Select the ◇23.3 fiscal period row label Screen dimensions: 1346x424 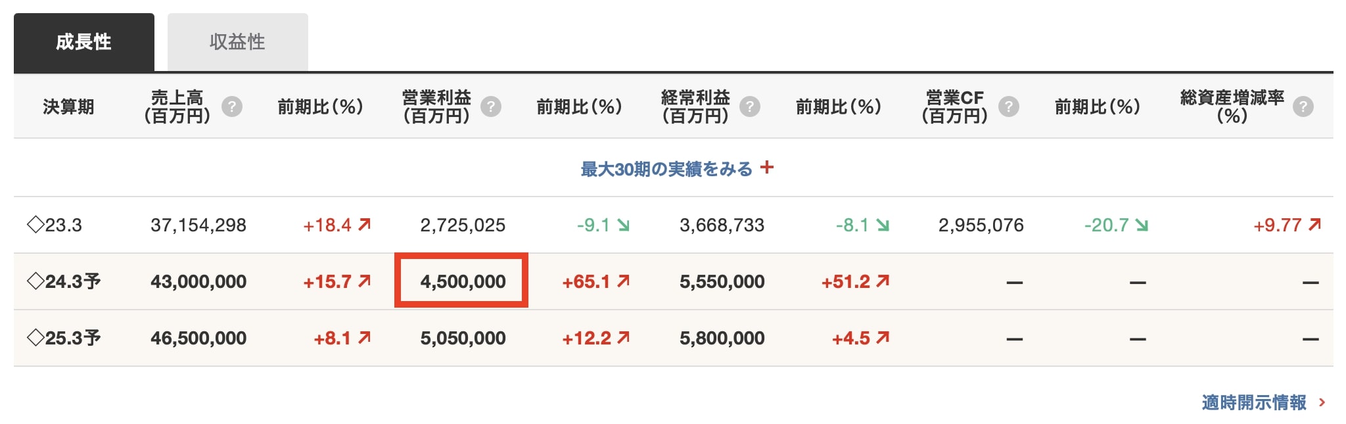point(55,225)
